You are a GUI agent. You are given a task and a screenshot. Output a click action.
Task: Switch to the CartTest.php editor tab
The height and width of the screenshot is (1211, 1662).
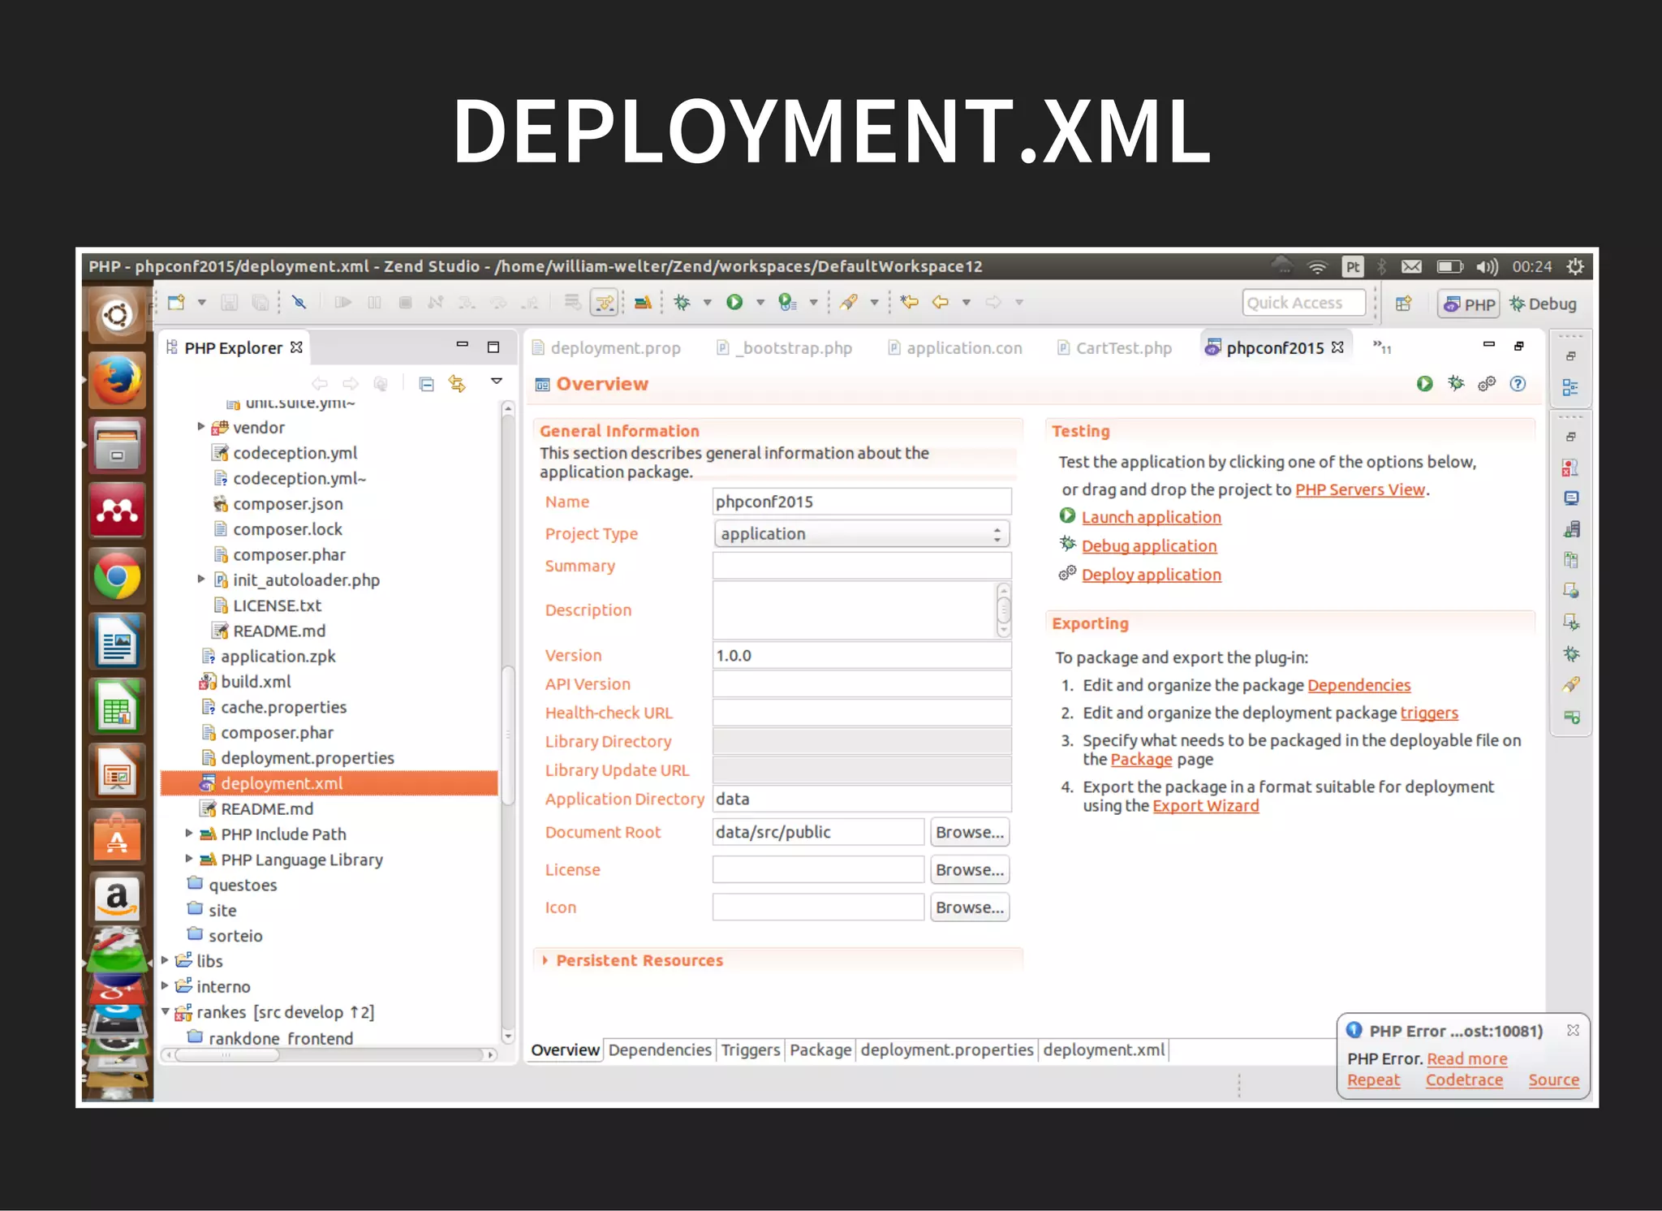point(1115,347)
